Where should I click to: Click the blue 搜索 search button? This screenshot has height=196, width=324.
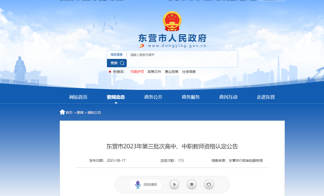(117, 63)
